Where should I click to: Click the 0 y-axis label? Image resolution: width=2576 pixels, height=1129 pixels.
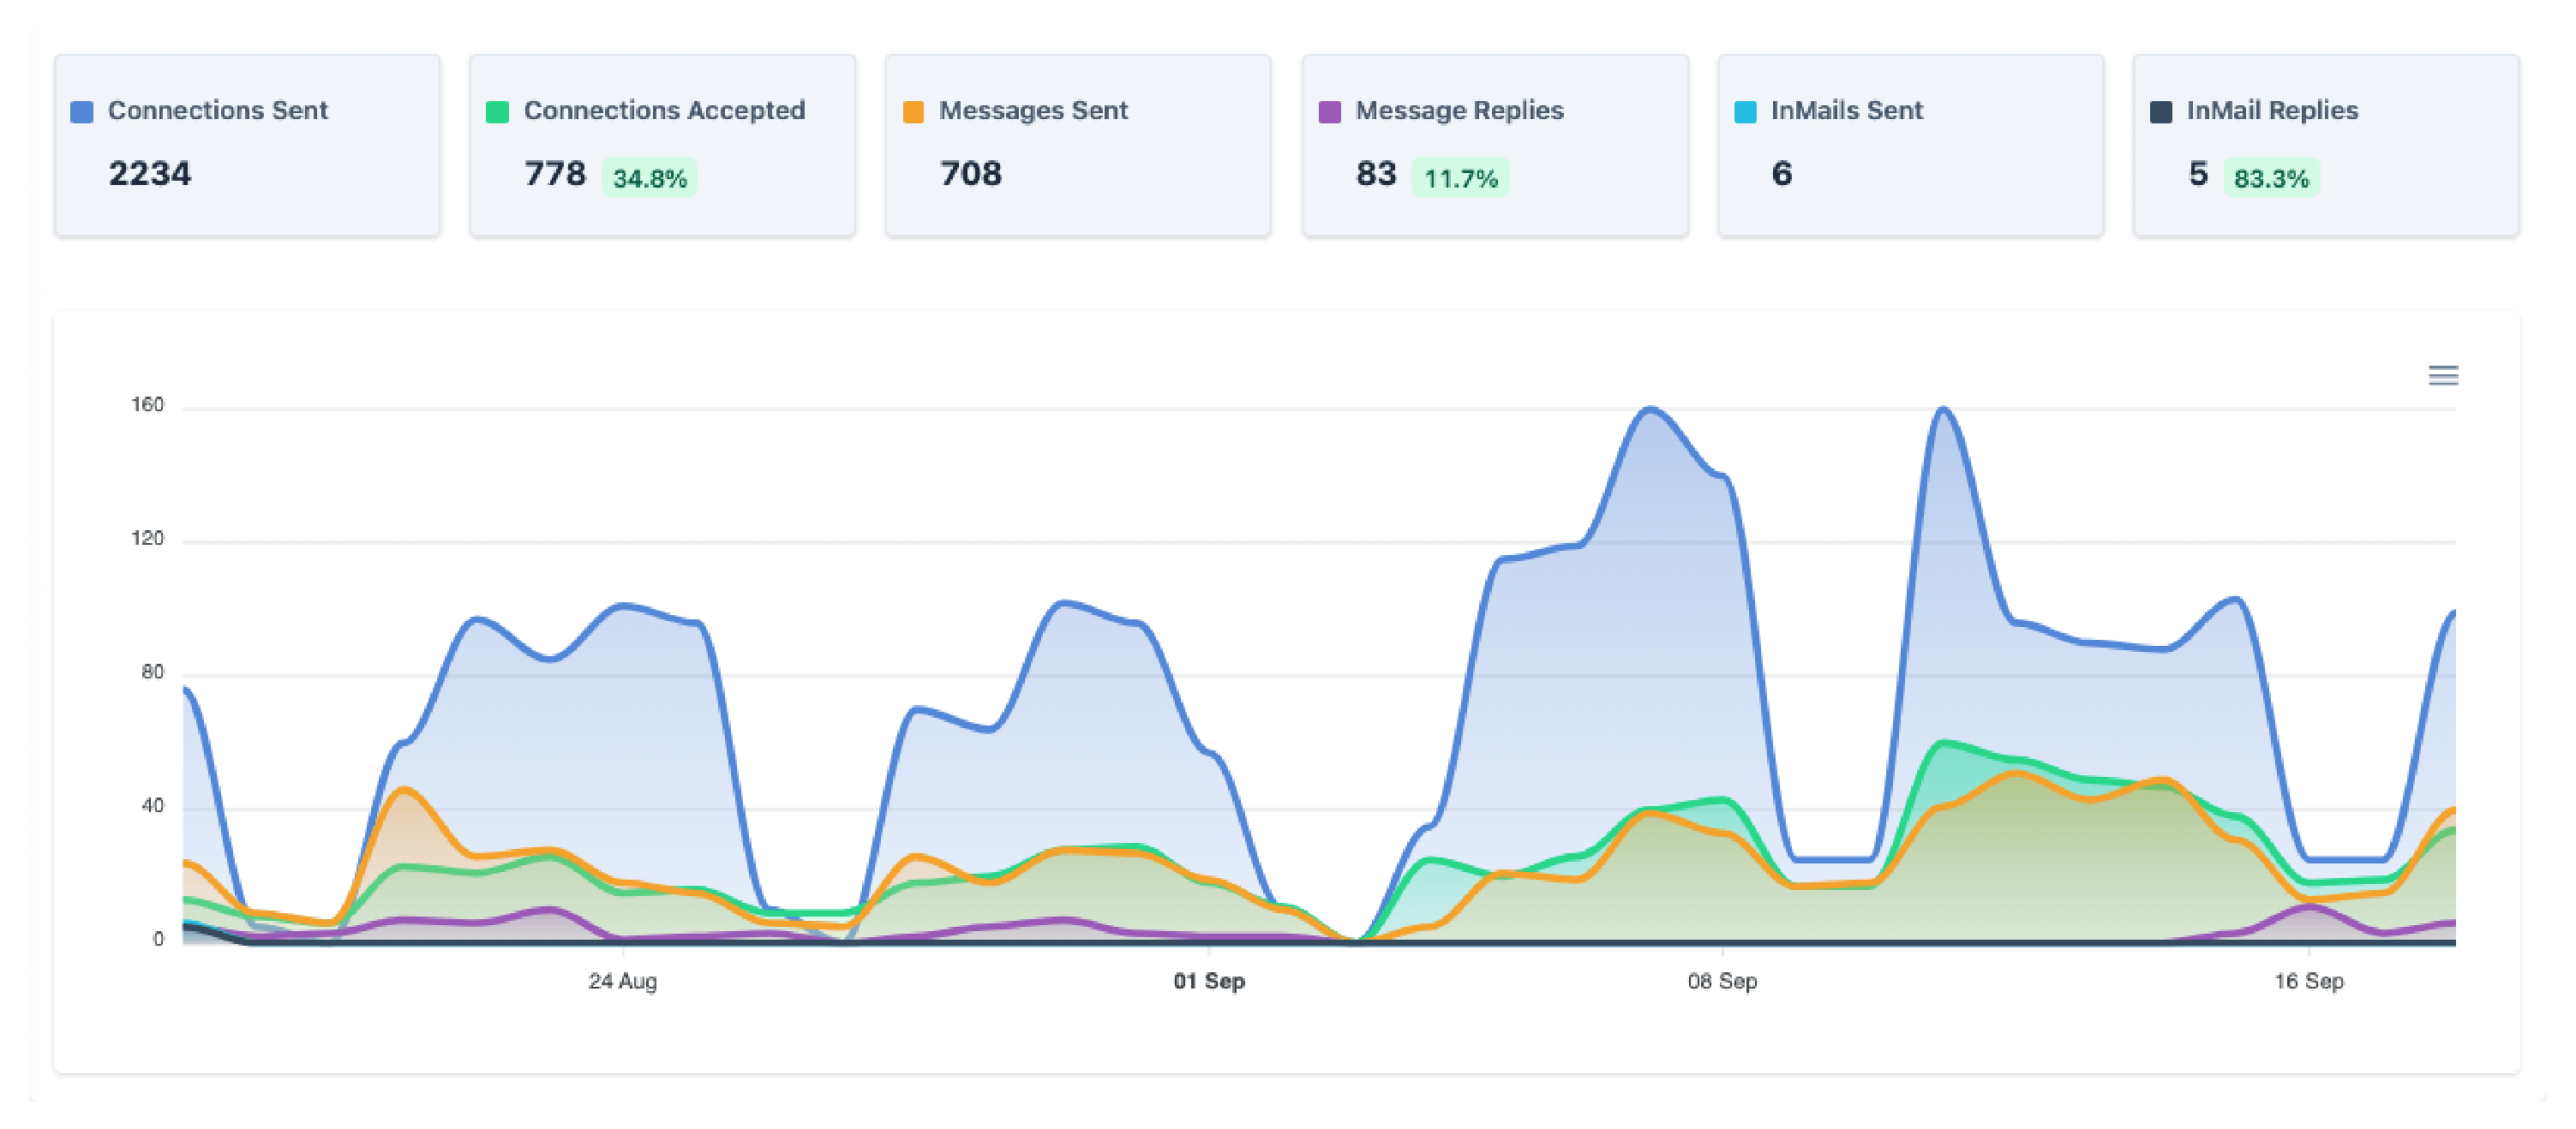[x=158, y=939]
